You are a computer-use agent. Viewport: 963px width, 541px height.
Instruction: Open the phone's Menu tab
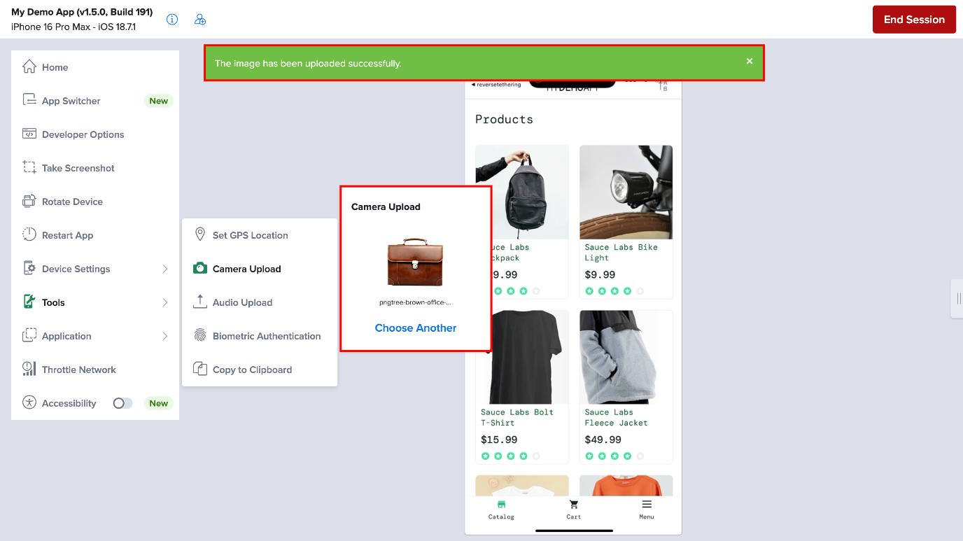click(647, 510)
